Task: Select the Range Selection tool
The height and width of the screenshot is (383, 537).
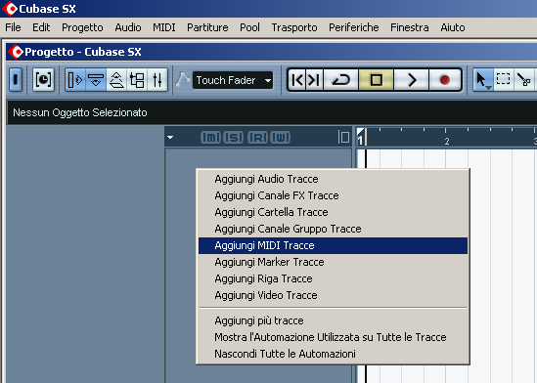Action: (x=503, y=80)
